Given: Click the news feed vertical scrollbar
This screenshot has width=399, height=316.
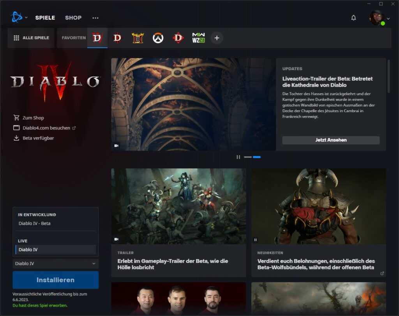Looking at the screenshot, I should tap(388, 76).
